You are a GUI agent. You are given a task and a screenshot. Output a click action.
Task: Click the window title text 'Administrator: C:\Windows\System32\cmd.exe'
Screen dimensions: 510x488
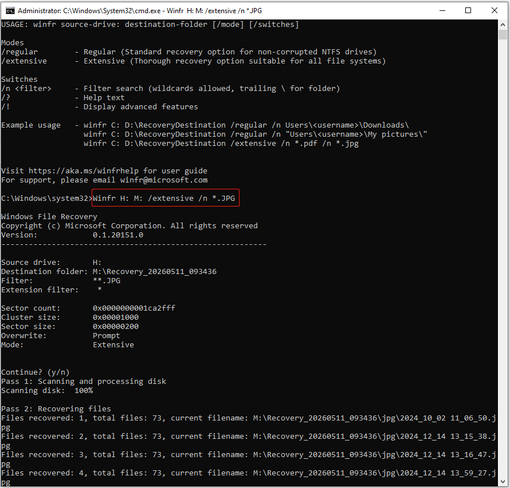coord(89,11)
